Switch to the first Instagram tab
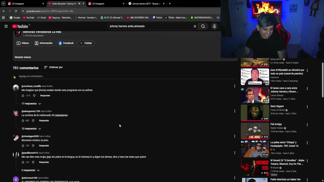The width and height of the screenshot is (324, 182). click(25, 4)
